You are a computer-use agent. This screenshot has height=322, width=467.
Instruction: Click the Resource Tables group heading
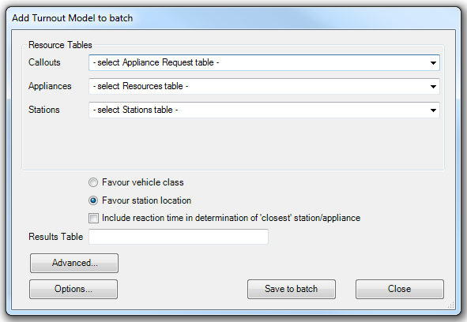pyautogui.click(x=60, y=45)
